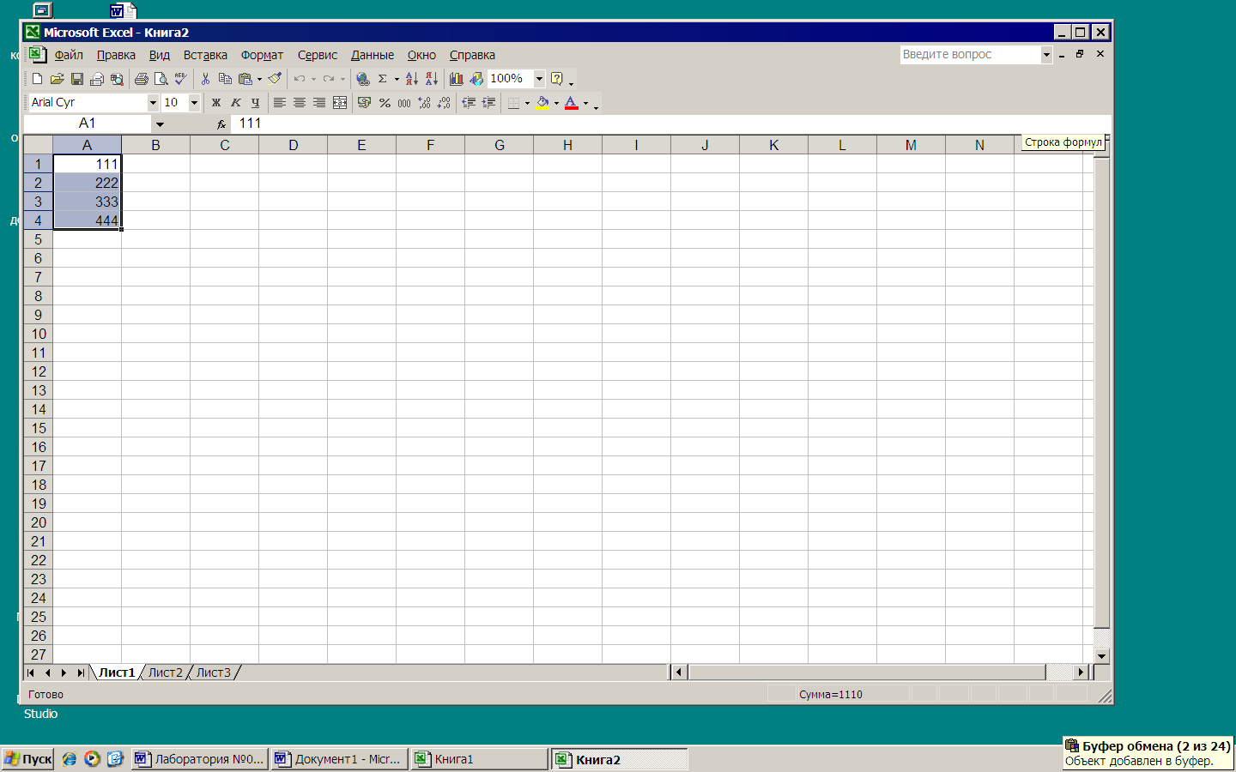The image size is (1236, 772).
Task: Activate the Format Painter brush
Action: pyautogui.click(x=275, y=79)
